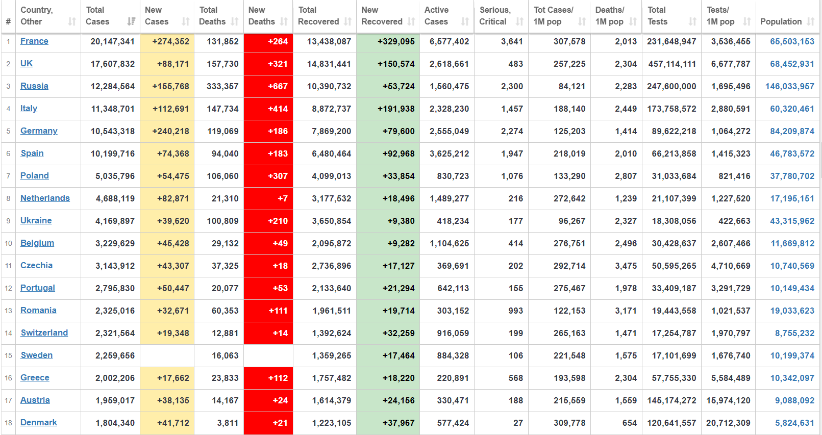Click the Romania link
Viewport: 822px width, 435px height.
[x=38, y=310]
